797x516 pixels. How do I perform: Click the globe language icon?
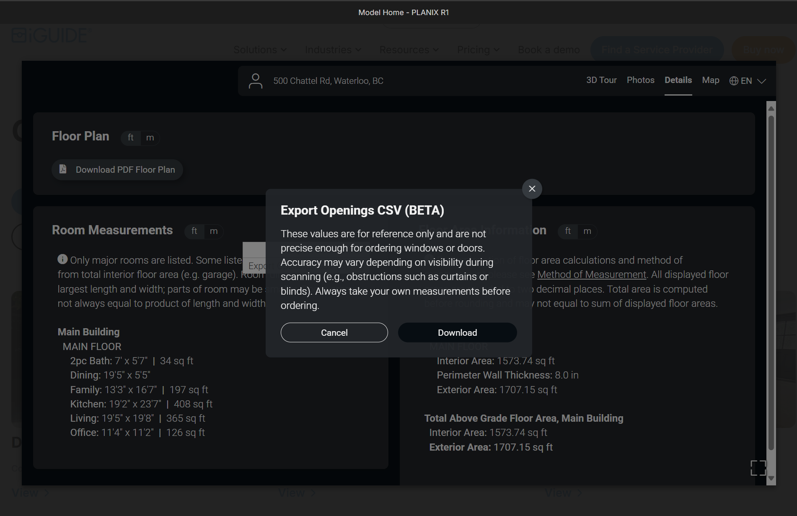click(x=734, y=81)
